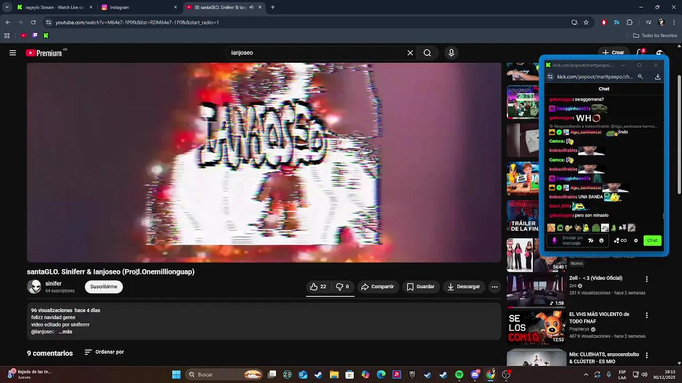This screenshot has width=682, height=383.
Task: Subscribe to sinifer channel
Action: click(x=103, y=287)
